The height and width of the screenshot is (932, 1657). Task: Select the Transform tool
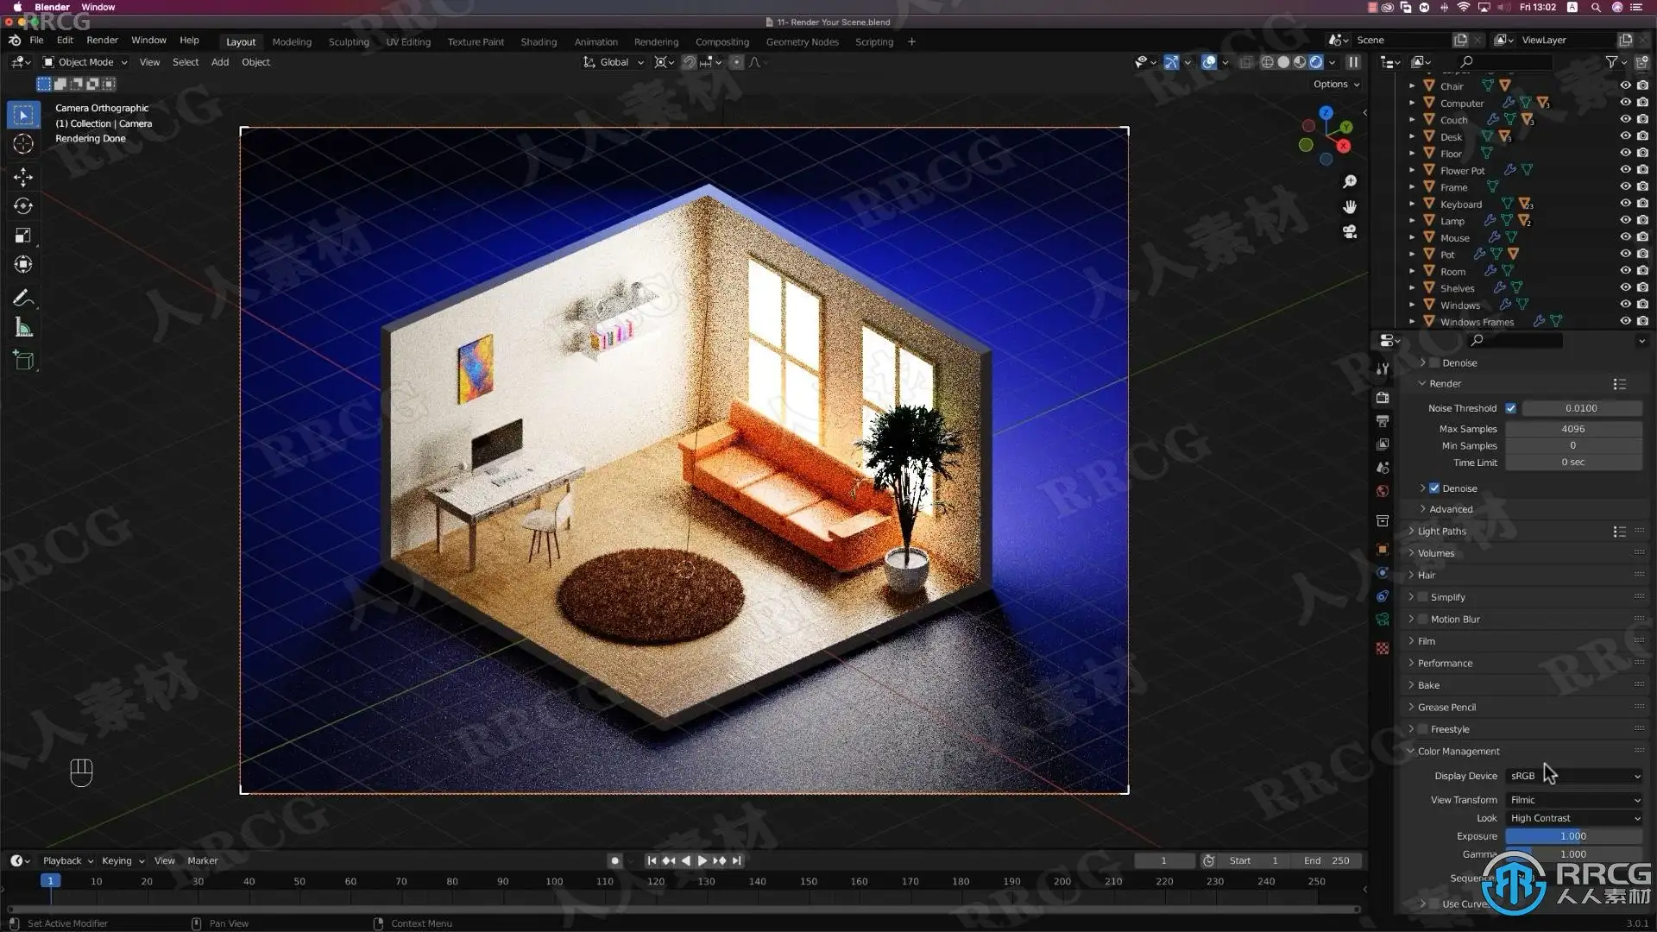(x=23, y=265)
